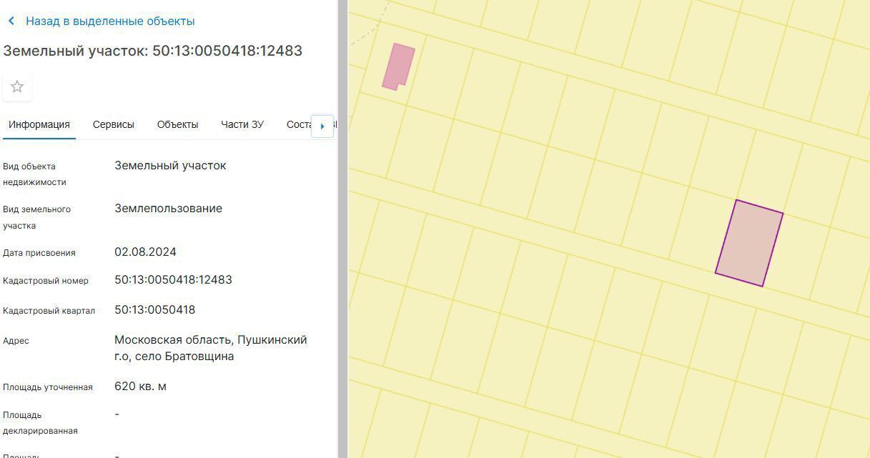
Task: Select the highlighted purple-outlined parcel on map
Action: point(749,243)
